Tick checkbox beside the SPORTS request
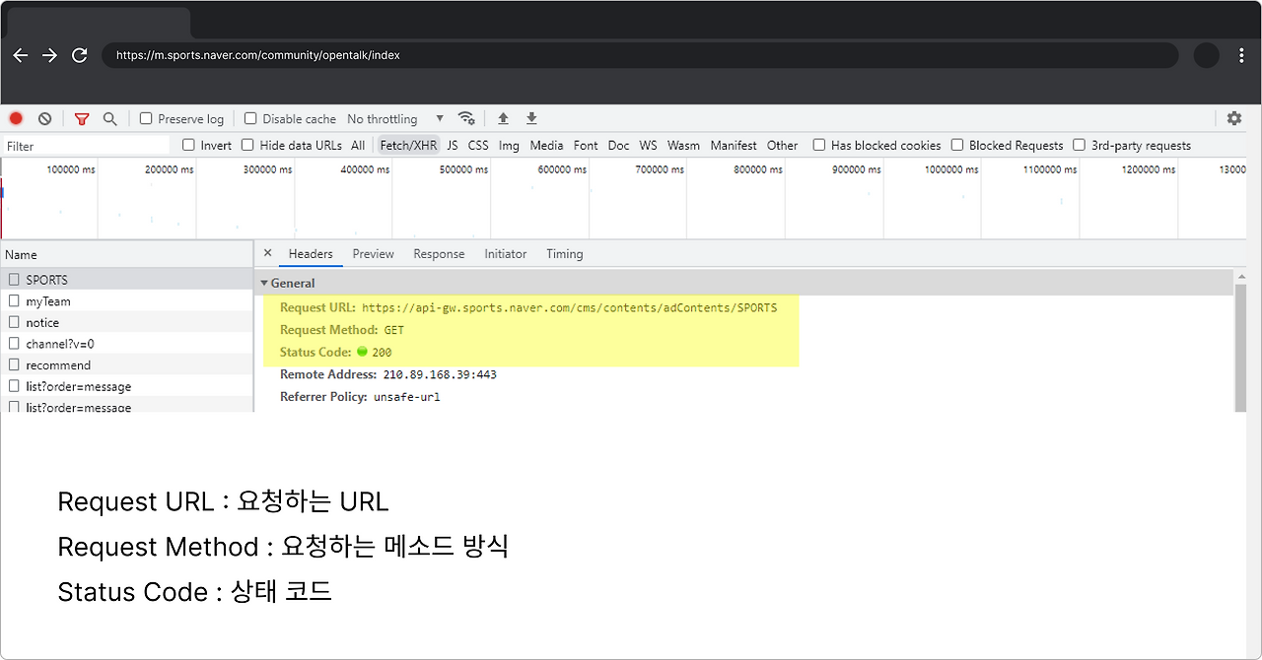1262x660 pixels. click(14, 280)
